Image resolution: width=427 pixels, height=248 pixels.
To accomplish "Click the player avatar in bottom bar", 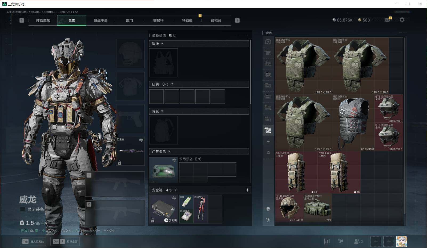I will coord(402,242).
